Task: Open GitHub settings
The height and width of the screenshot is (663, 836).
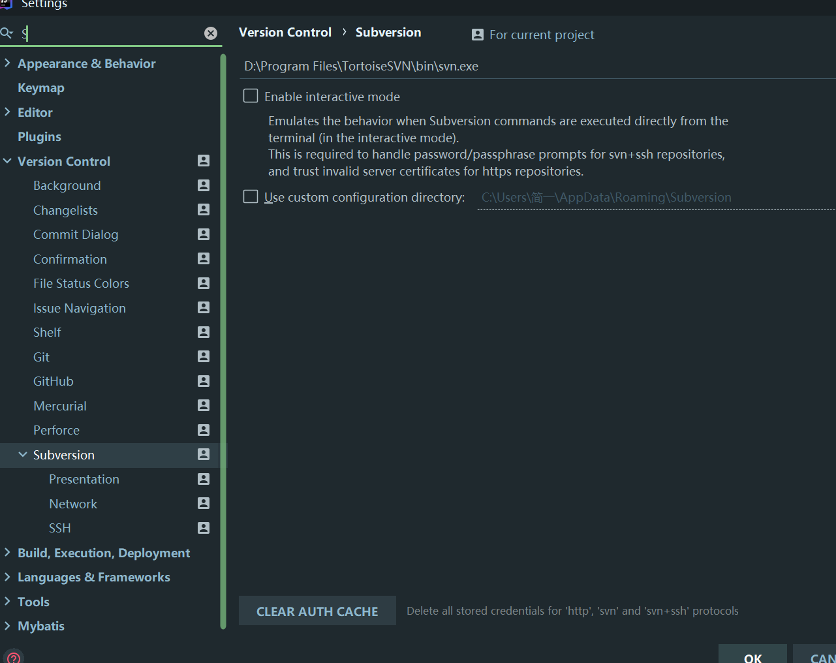Action: point(54,382)
